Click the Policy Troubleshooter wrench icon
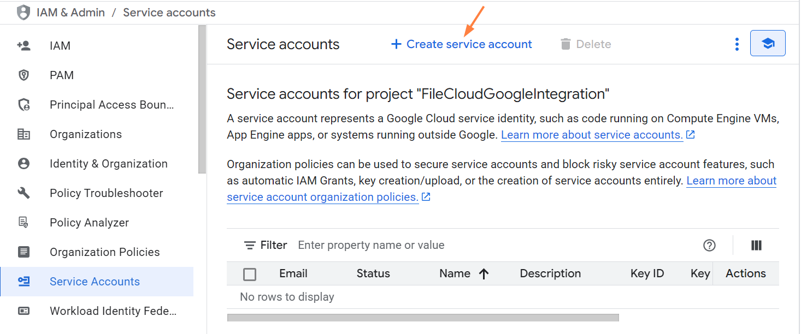This screenshot has height=334, width=801. (x=24, y=193)
